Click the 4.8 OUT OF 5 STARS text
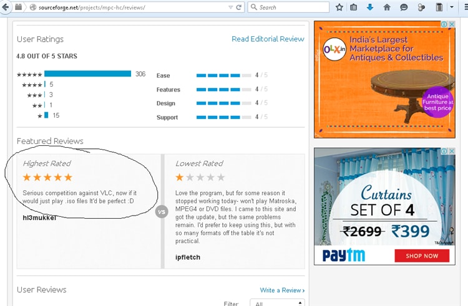This screenshot has height=306, width=468. click(47, 56)
